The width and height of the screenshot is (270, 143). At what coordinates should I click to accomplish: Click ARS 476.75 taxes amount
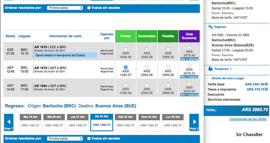255,89
